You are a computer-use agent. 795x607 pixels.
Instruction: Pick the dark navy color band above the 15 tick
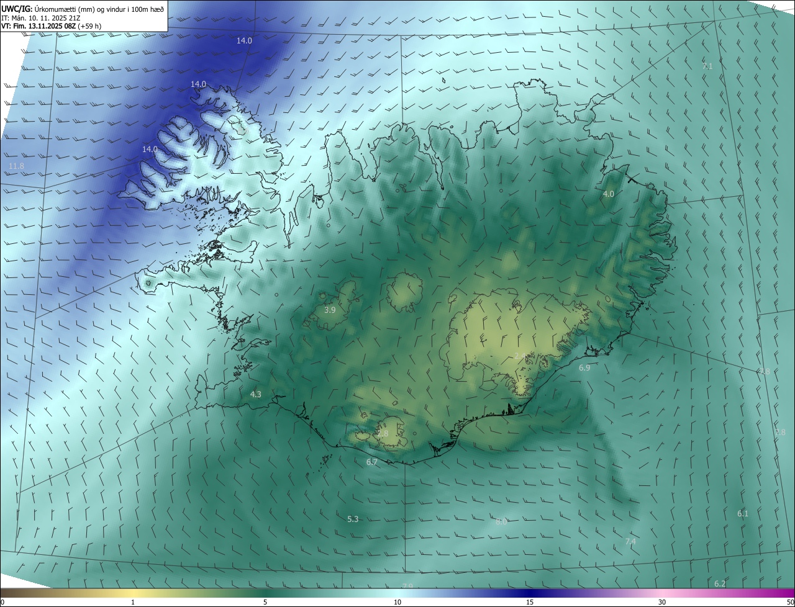[530, 593]
